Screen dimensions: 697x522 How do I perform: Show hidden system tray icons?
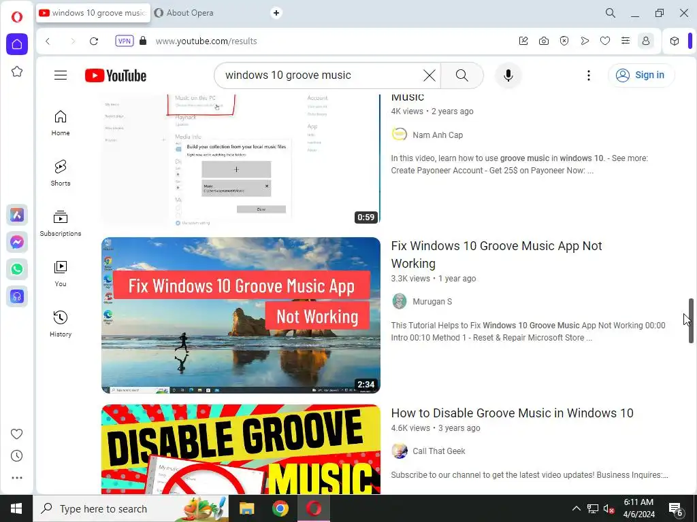pos(576,508)
